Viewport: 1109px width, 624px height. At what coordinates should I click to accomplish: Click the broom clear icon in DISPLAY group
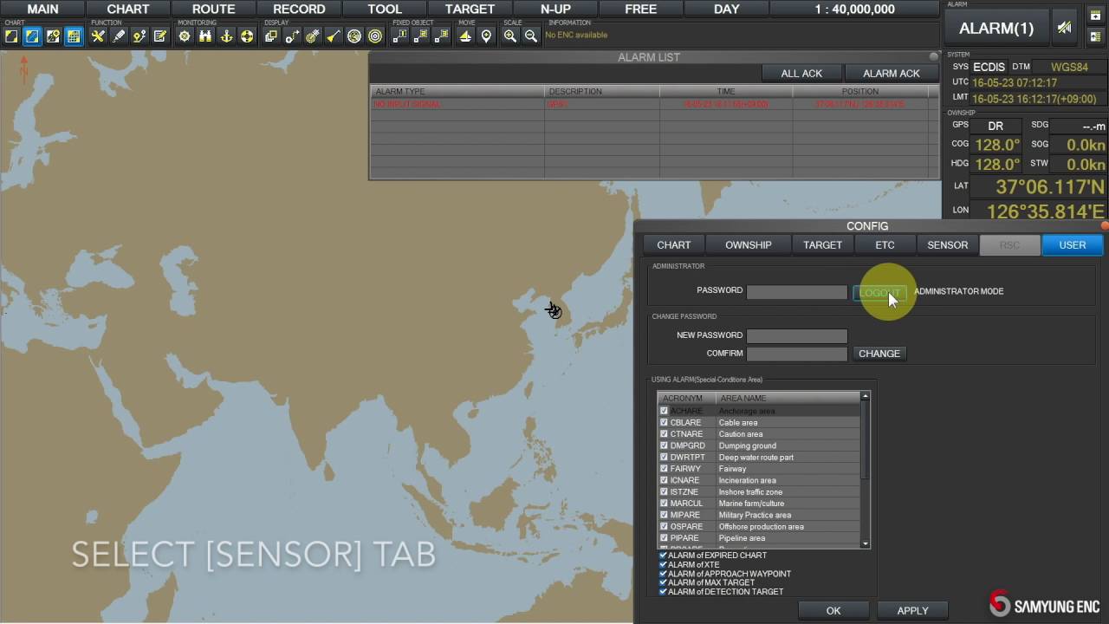(334, 36)
